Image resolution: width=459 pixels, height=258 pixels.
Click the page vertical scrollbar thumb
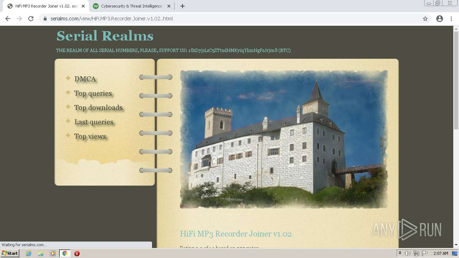point(456,80)
